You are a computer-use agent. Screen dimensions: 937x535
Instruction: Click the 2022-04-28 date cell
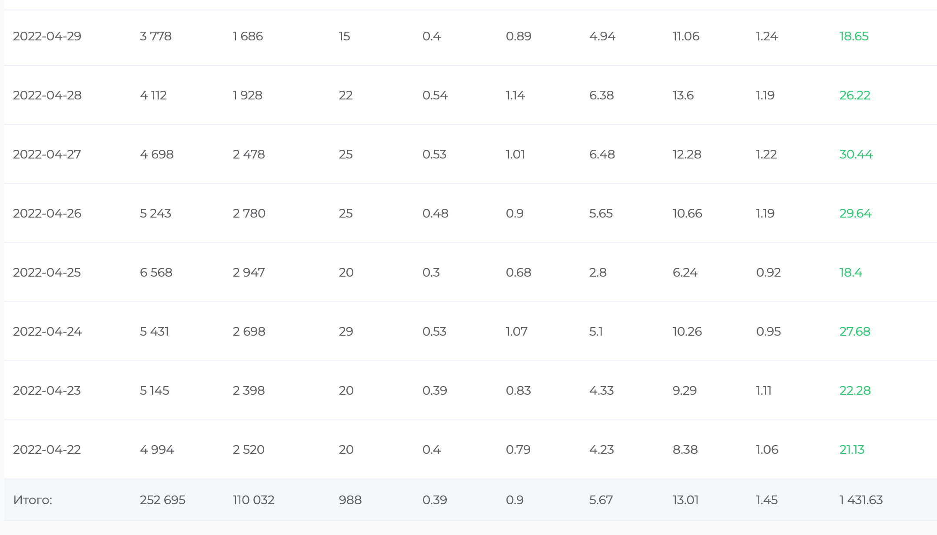tap(47, 95)
